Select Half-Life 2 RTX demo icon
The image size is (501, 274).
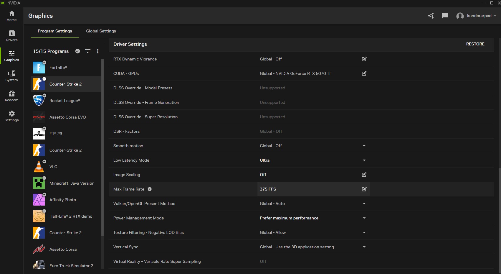[39, 216]
